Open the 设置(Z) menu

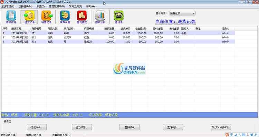point(41,7)
